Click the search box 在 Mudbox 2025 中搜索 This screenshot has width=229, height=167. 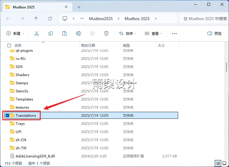[x=204, y=19]
